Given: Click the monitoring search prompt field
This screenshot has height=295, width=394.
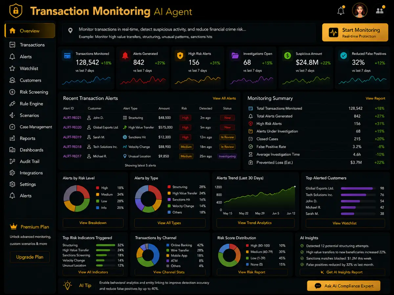Looking at the screenshot, I should [189, 32].
